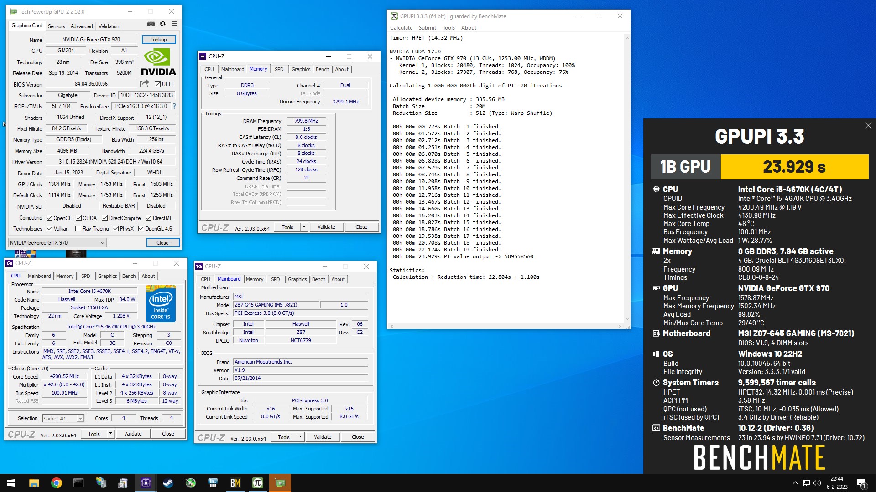Click the Bus Interface question mark
Viewport: 876px width, 492px height.
[174, 106]
